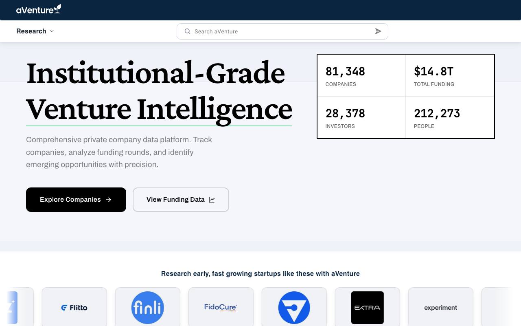Click the aVenture logo in the header
The image size is (521, 326).
[x=39, y=9]
